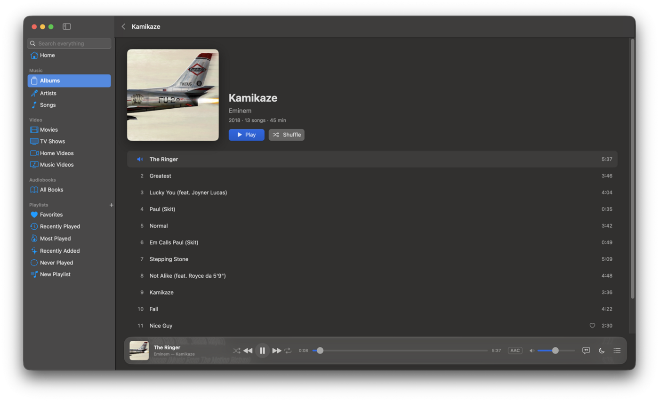659x401 pixels.
Task: Go back using the chevron next to Kamikaze
Action: coord(123,27)
